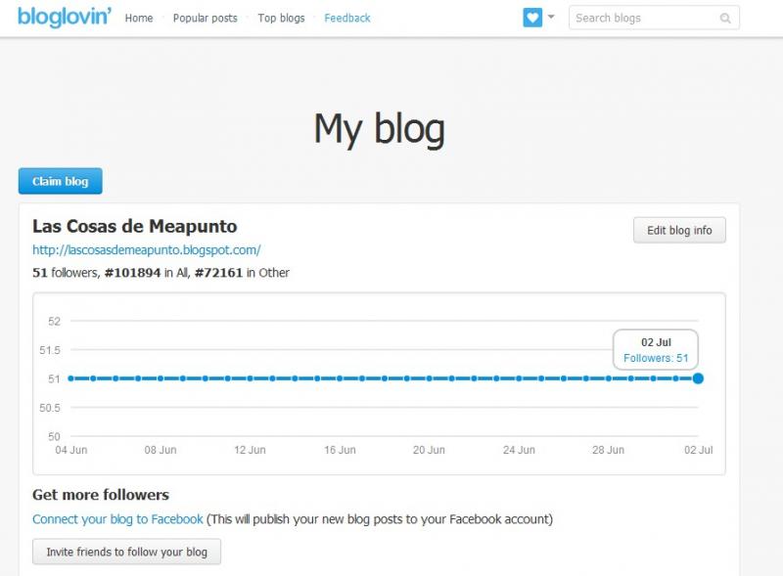This screenshot has width=783, height=576.
Task: Go to Popular posts
Action: pos(206,18)
